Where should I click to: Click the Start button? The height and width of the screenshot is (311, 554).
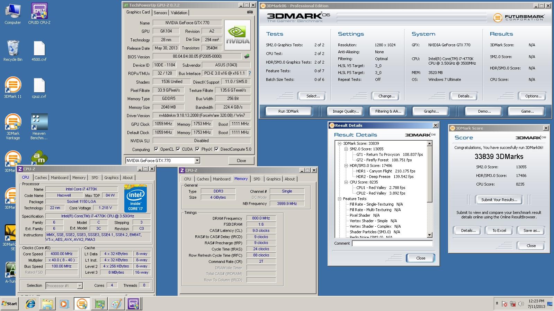click(9, 304)
